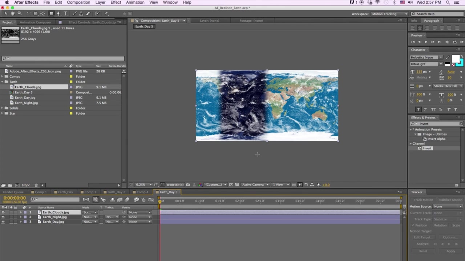465x261 pixels.
Task: Click the Fill color swatch in the Character panel
Action: 456,58
